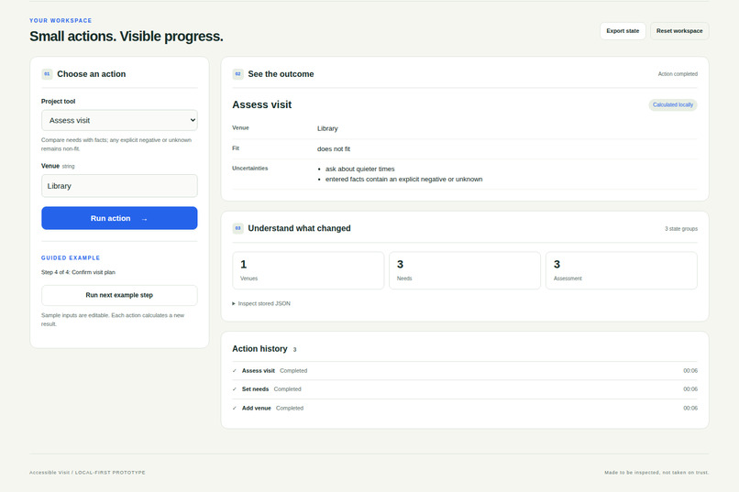Click the 02 step badge

237,74
